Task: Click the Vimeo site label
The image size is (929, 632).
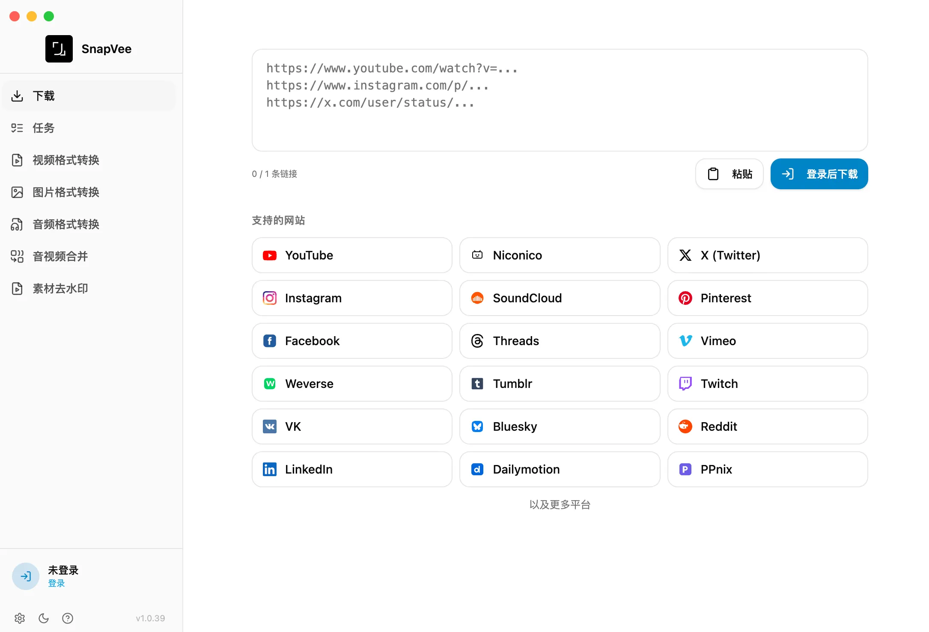Action: [x=718, y=341]
